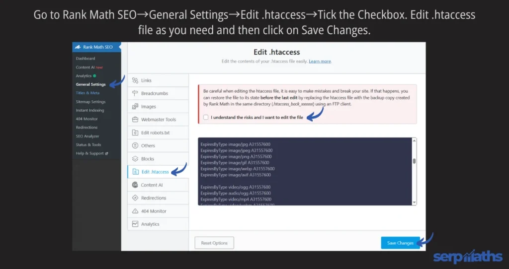The image size is (509, 269).
Task: Switch to the Others settings tab
Action: (158, 145)
